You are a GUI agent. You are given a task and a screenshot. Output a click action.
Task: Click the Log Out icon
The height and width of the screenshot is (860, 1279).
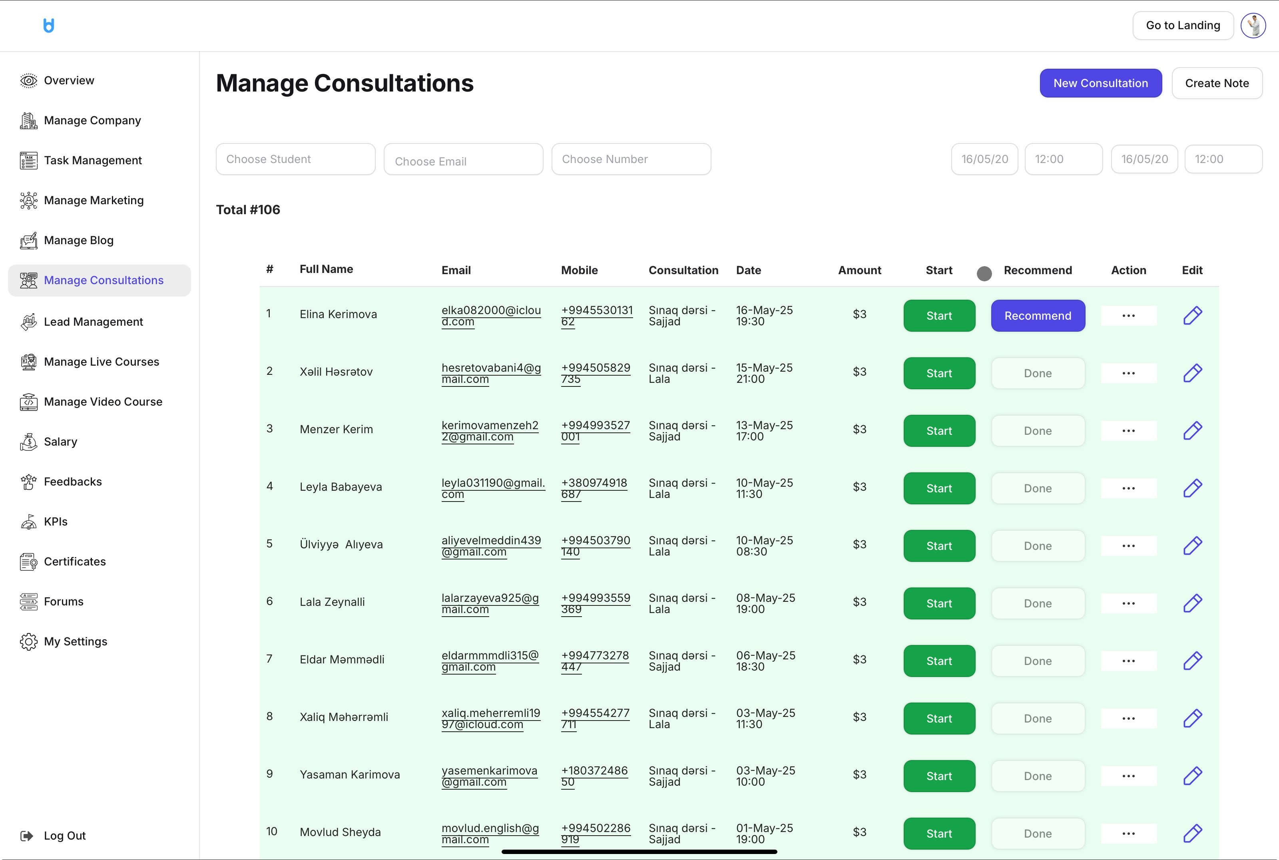pos(26,836)
